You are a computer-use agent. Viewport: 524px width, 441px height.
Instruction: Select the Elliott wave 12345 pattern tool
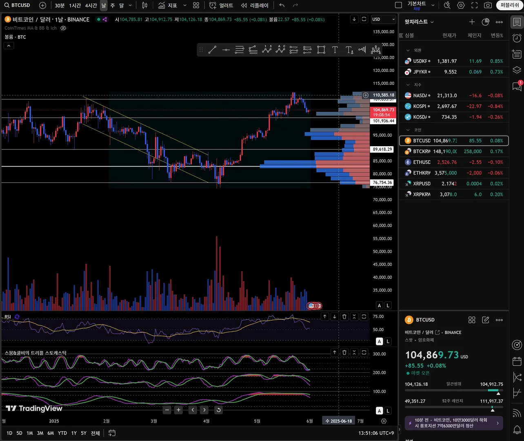267,50
